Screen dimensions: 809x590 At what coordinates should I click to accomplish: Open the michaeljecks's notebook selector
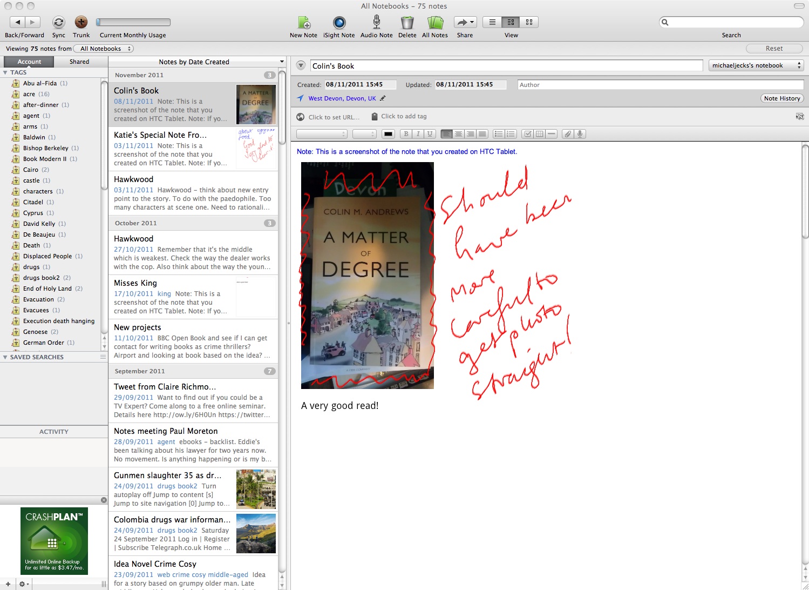point(756,65)
